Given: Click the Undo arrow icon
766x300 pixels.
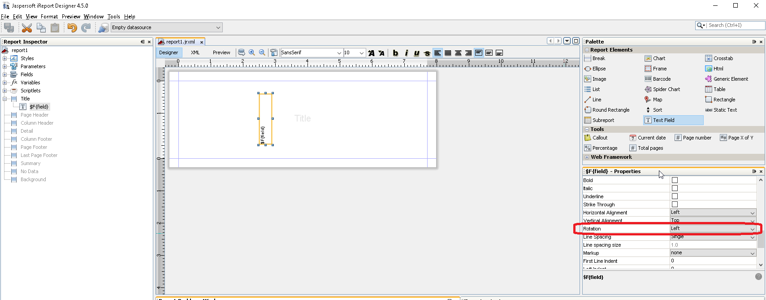Looking at the screenshot, I should click(72, 28).
